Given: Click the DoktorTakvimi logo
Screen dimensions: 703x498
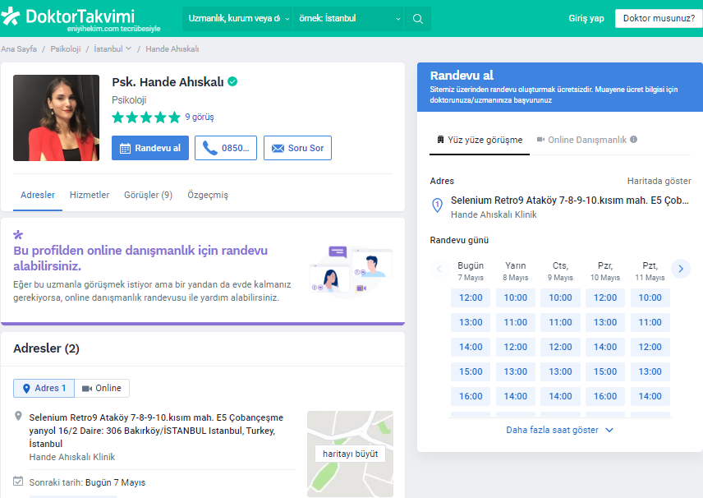Looking at the screenshot, I should pos(80,19).
